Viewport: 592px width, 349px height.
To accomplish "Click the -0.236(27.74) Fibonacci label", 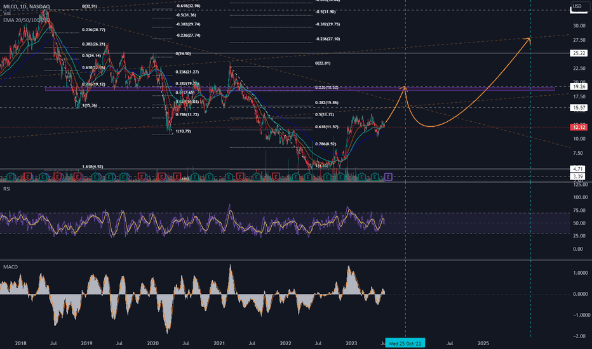I will pos(188,35).
